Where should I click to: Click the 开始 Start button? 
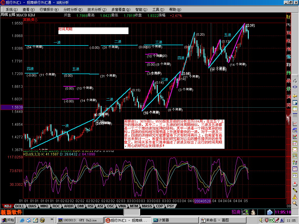[8, 220]
